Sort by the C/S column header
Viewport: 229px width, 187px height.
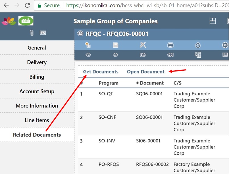tap(178, 83)
